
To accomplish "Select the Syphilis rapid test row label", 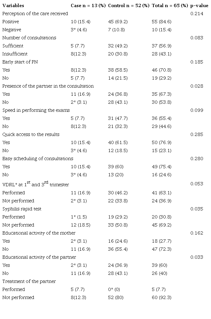I will (22, 209).
